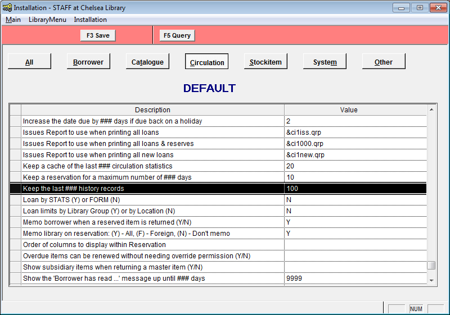The width and height of the screenshot is (450, 315).
Task: Edit Y value for Memo library on reservation
Action: 355,234
